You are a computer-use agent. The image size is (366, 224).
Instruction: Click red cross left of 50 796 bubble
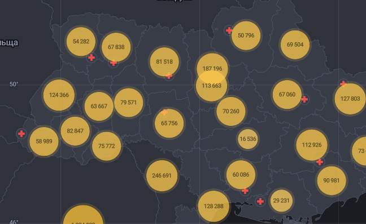pos(229,30)
